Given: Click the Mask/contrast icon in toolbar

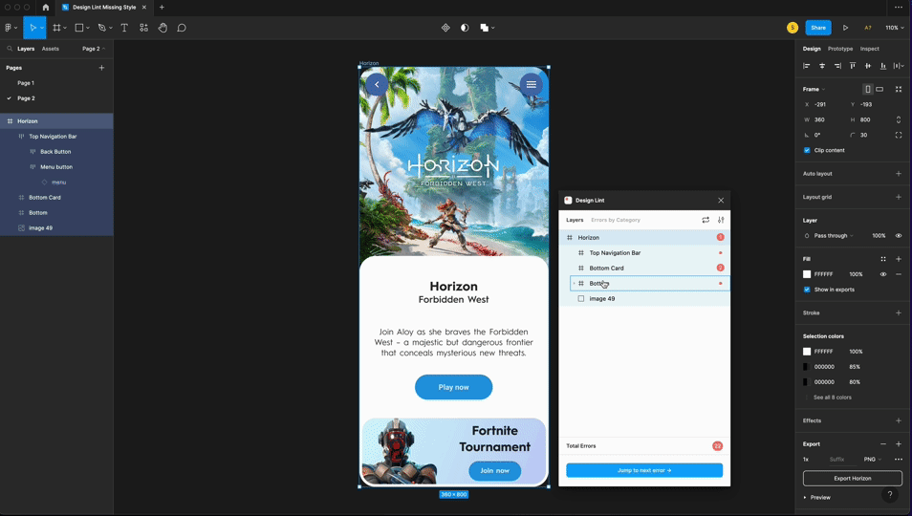Looking at the screenshot, I should [x=465, y=28].
